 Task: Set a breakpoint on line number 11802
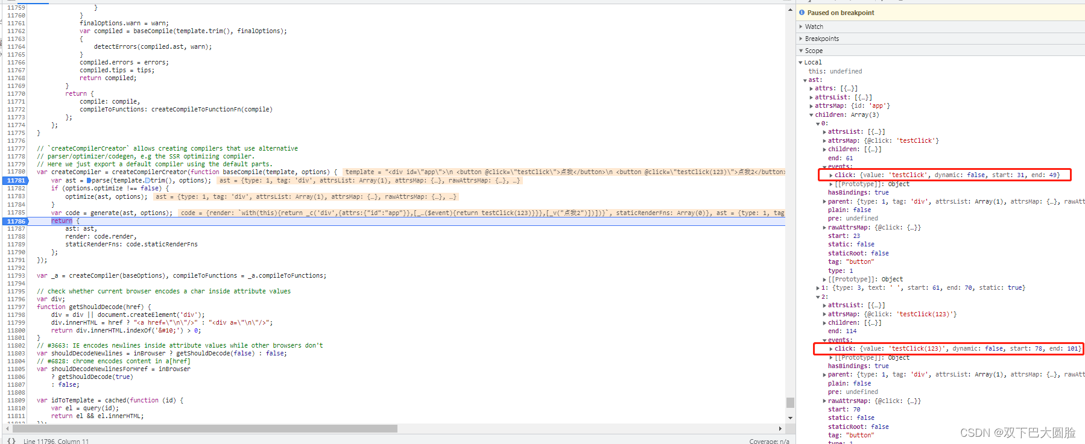point(16,345)
